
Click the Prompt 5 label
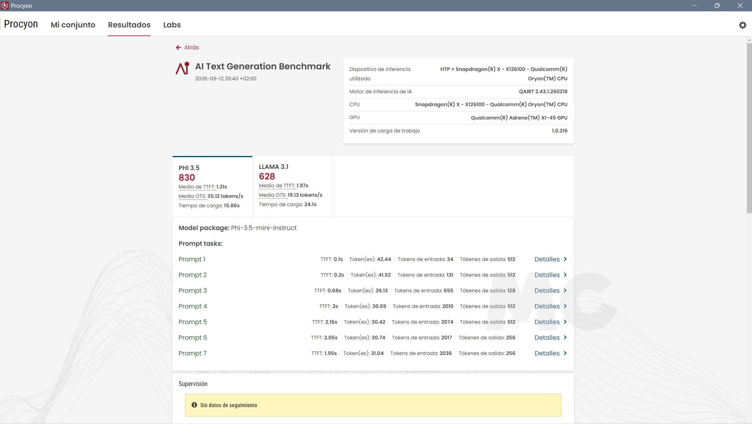click(x=193, y=322)
